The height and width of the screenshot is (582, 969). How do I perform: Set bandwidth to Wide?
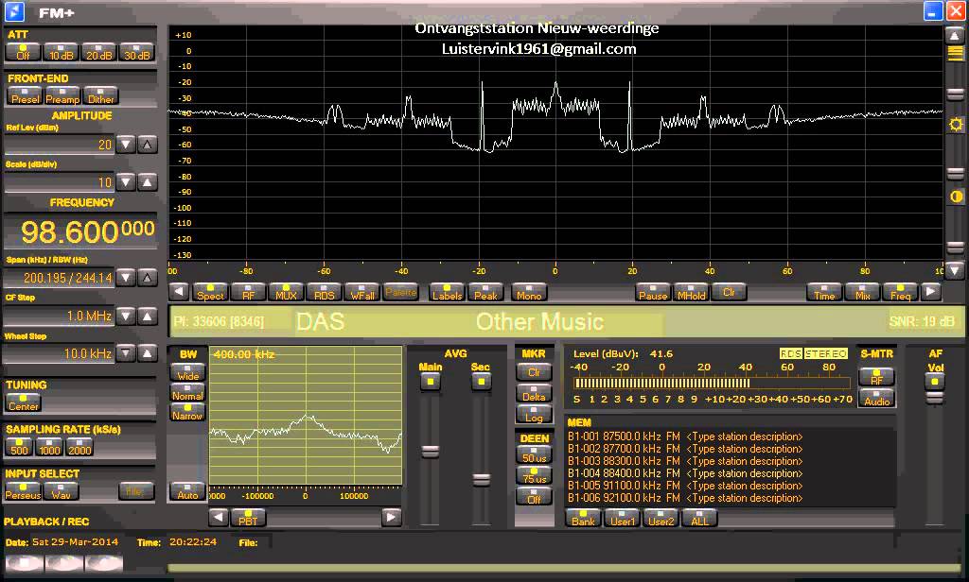point(188,372)
